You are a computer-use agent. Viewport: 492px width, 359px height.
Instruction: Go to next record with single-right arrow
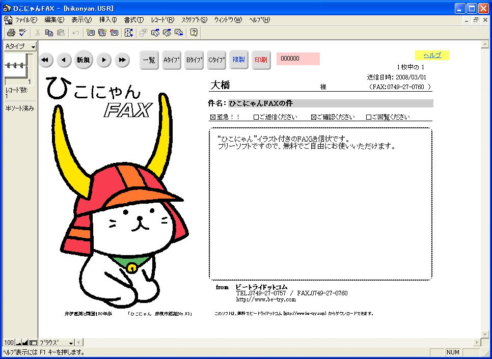tap(104, 60)
